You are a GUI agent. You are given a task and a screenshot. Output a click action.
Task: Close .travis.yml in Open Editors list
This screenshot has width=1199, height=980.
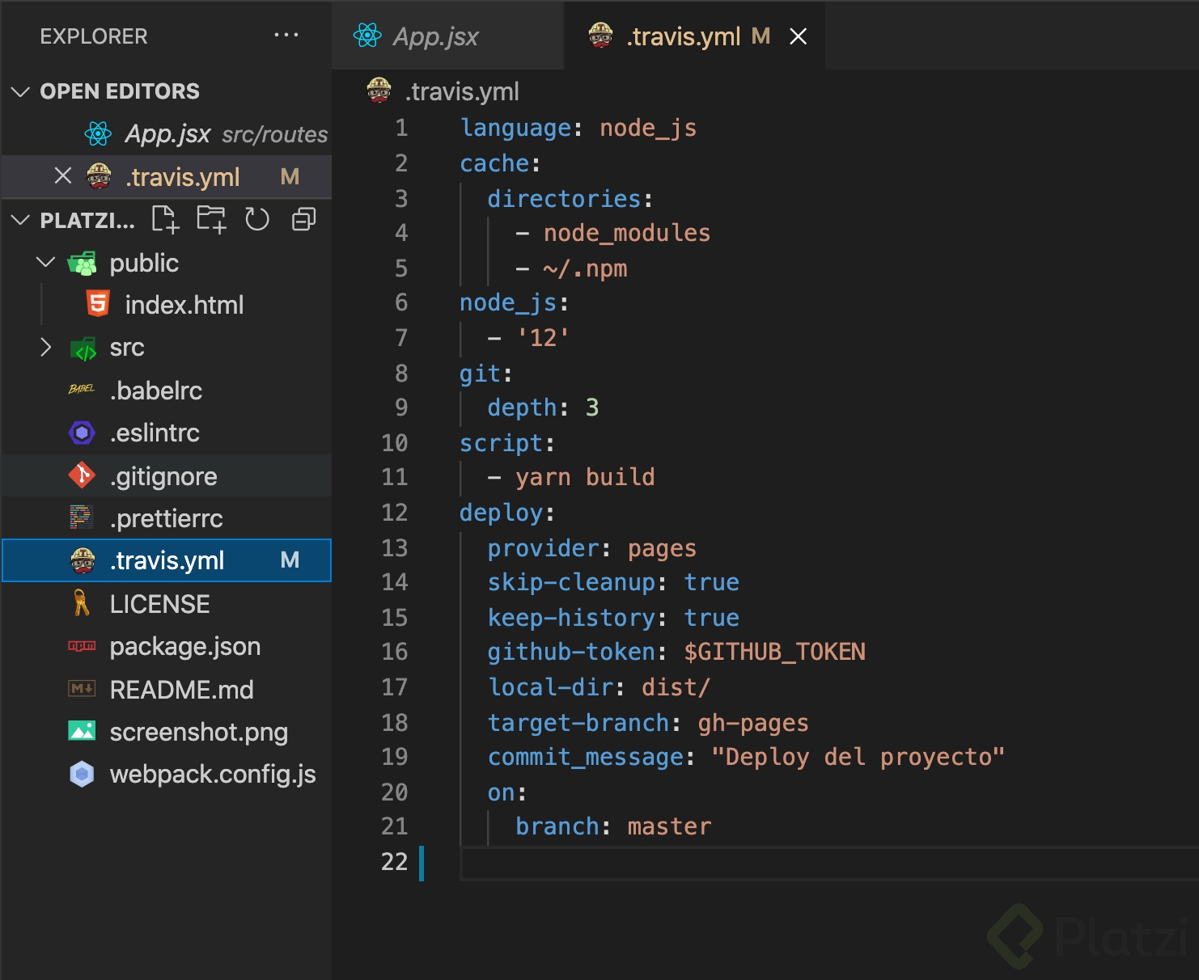63,176
